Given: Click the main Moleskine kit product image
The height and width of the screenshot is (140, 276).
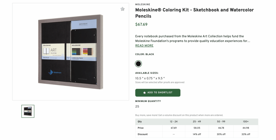Looking at the screenshot, I should point(71,51).
